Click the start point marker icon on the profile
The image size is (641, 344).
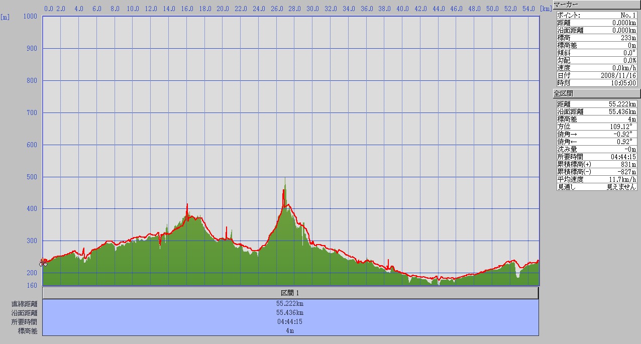point(43,264)
